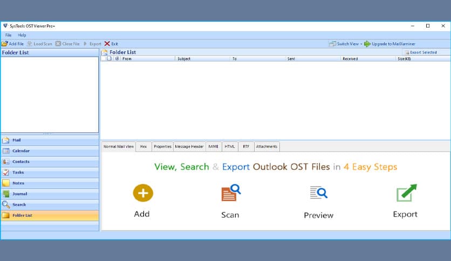Sort by the Received column header
Viewport: 451px width, 261px height.
coord(367,59)
